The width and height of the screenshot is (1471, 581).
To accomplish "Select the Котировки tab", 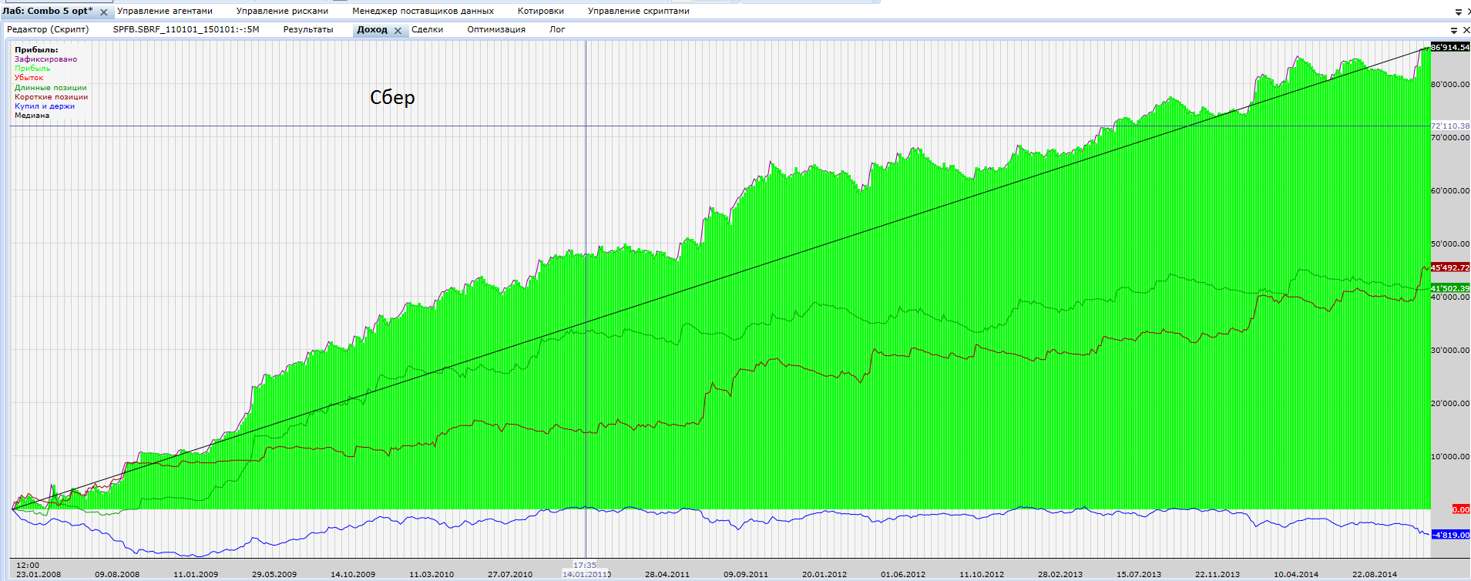I will (x=541, y=11).
